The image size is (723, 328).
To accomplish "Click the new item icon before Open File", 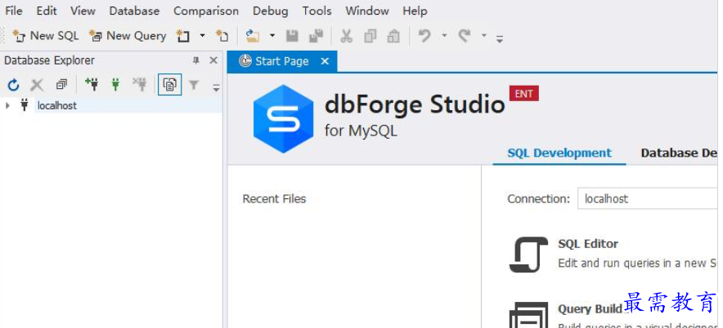I will pyautogui.click(x=222, y=36).
